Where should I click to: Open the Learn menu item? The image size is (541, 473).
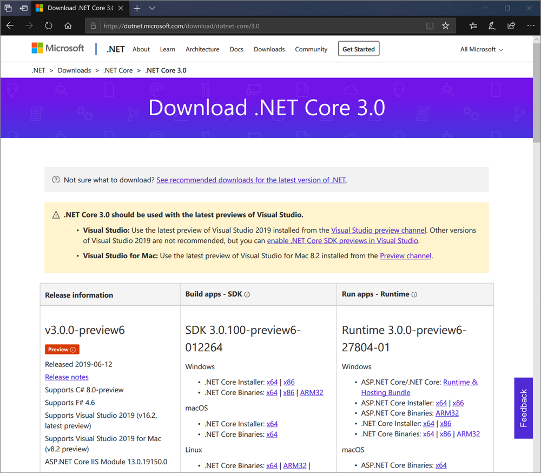click(168, 49)
